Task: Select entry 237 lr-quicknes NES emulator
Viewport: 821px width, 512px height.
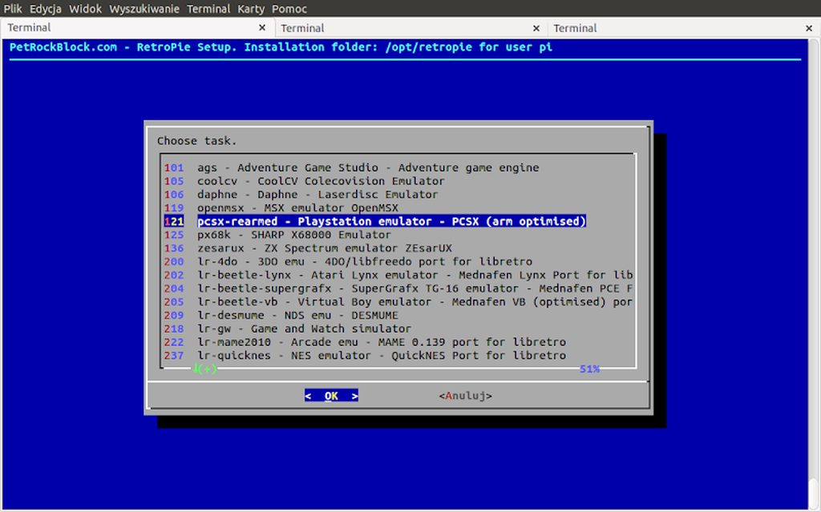Action: [365, 356]
